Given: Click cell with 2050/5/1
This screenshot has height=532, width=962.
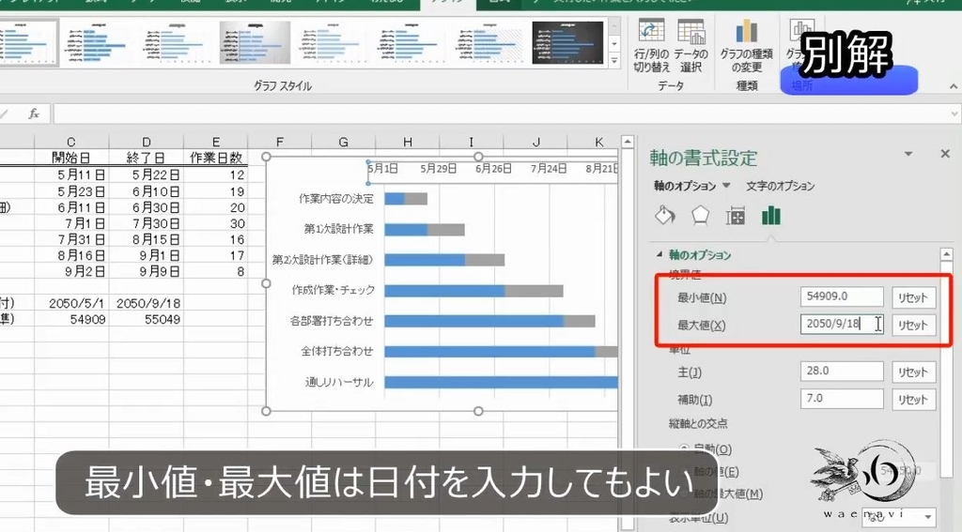Looking at the screenshot, I should tap(71, 303).
